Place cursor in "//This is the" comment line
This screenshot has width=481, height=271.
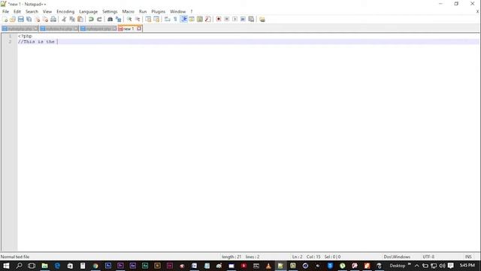pyautogui.click(x=36, y=41)
